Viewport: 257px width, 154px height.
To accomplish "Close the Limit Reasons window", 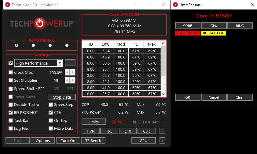I will click(253, 5).
